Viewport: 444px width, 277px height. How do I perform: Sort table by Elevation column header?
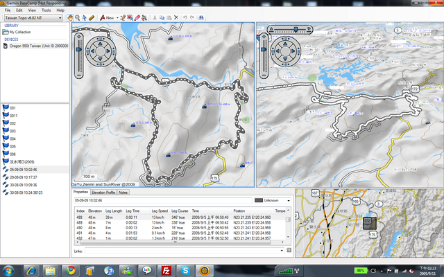(x=95, y=211)
